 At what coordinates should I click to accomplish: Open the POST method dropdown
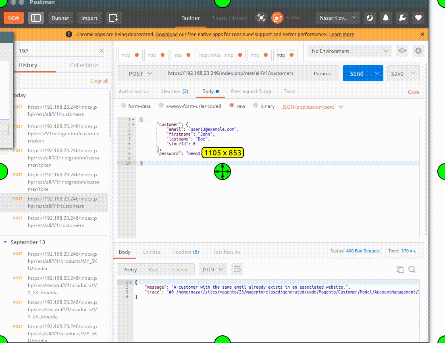140,73
